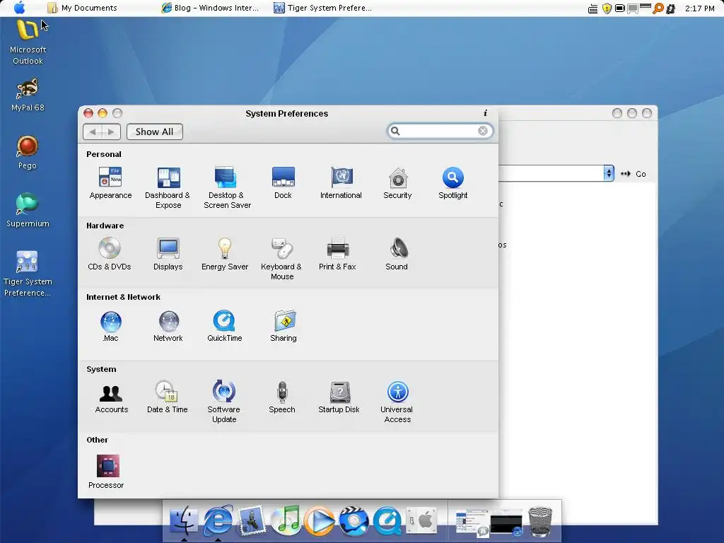The width and height of the screenshot is (724, 543).
Task: Open Desktop & Screen Saver pane
Action: coord(227,187)
